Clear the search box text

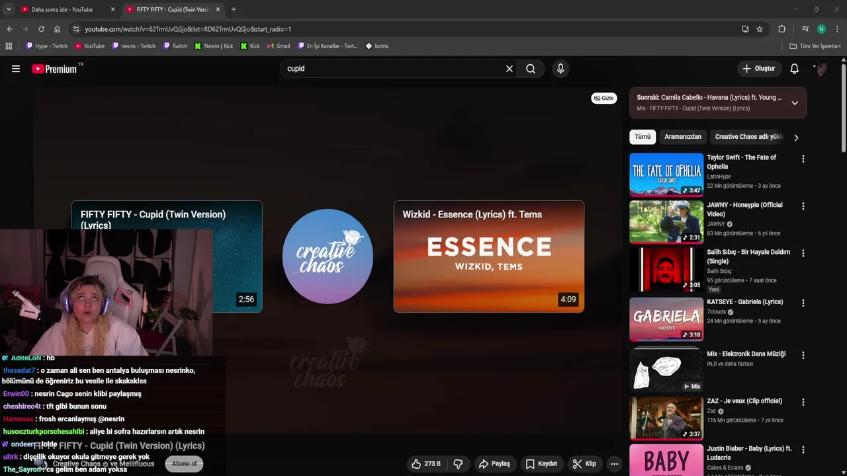[x=510, y=69]
